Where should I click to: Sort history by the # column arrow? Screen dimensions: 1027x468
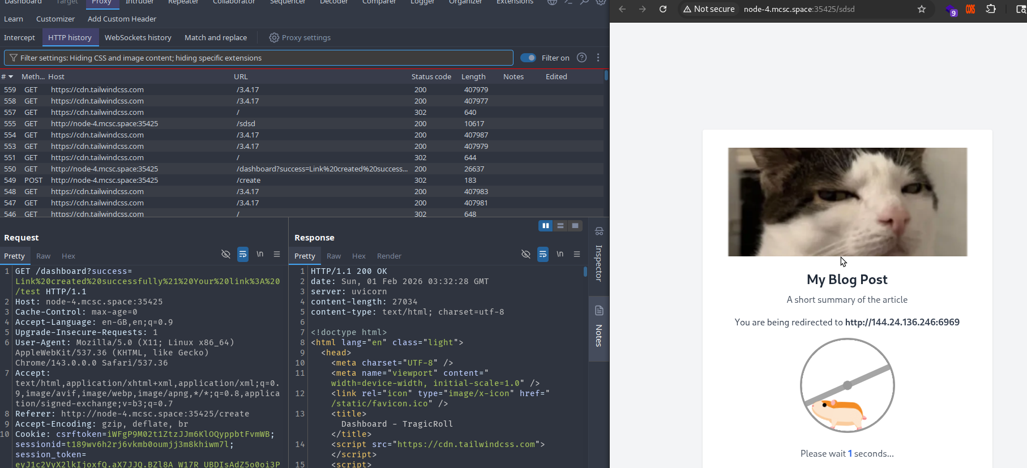pos(10,77)
